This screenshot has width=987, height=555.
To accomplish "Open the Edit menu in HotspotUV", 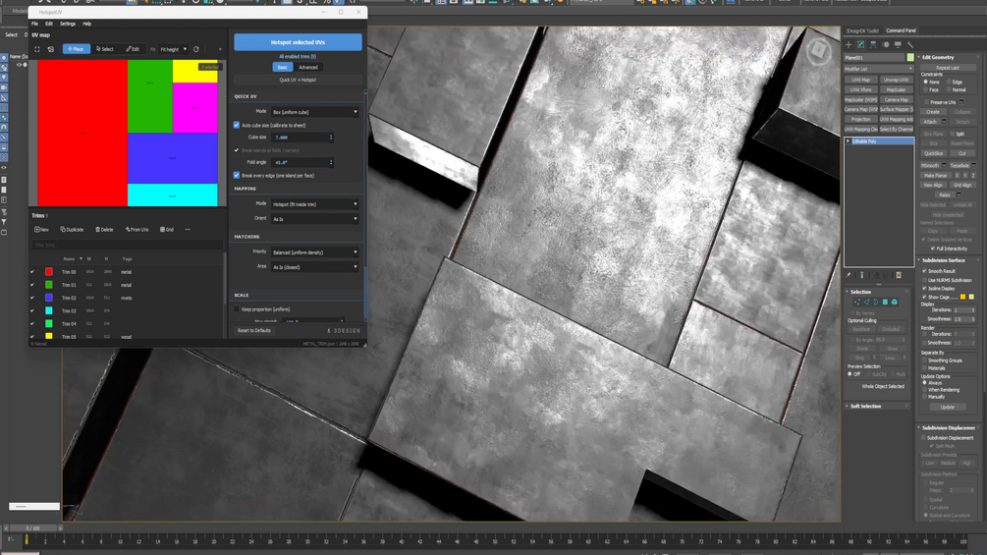I will coord(49,24).
